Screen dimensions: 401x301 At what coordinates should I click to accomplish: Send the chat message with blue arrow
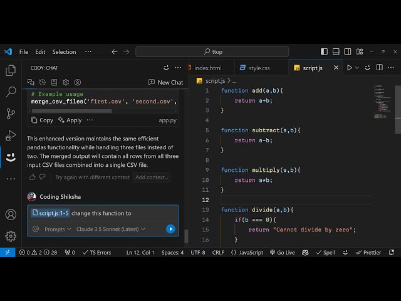[170, 229]
